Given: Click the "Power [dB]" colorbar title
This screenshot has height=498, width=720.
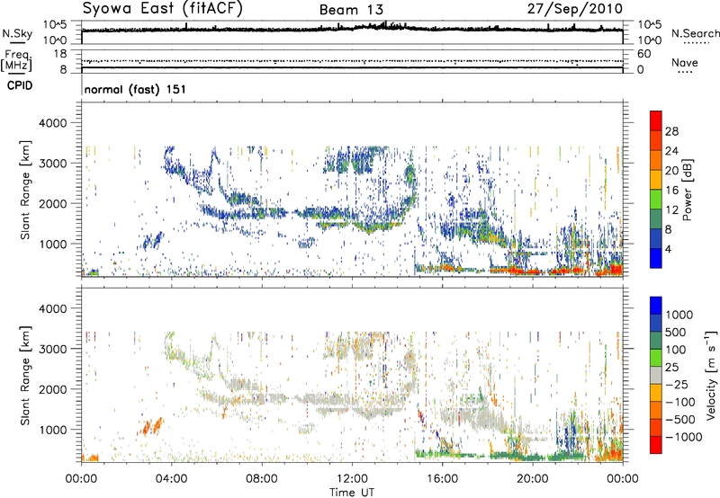Looking at the screenshot, I should 688,190.
